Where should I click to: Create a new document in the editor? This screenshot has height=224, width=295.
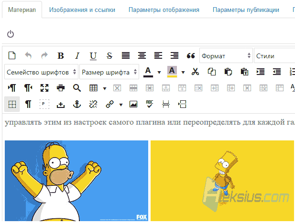coord(12,55)
